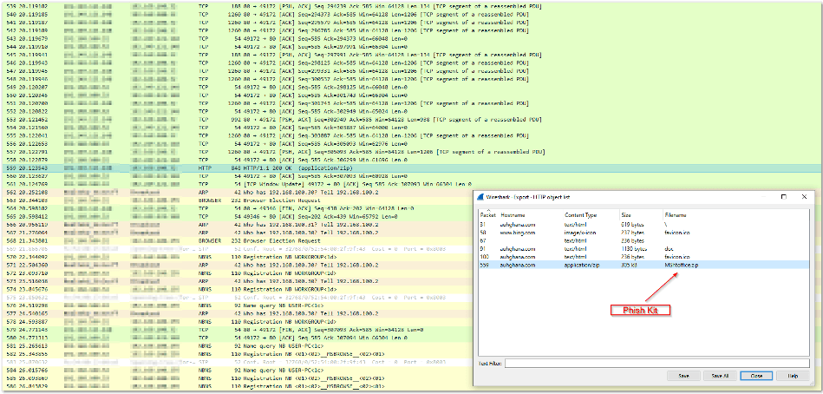Viewport: 823px width, 394px height.
Task: Select packet 557 PSH, ACK row
Action: [411, 152]
